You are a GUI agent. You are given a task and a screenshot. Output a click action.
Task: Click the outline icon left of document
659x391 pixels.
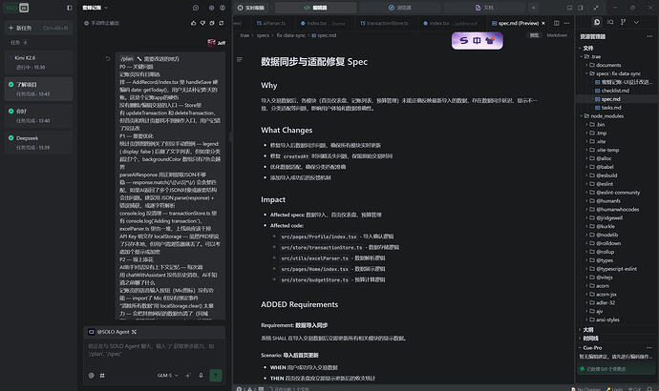240,59
